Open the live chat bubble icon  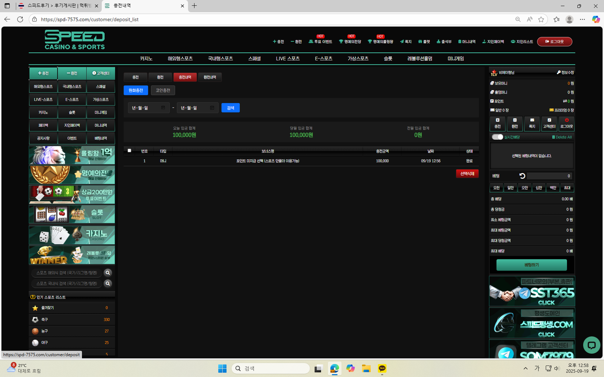(x=591, y=345)
